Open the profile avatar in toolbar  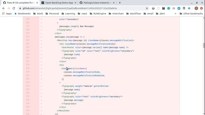[196, 8]
